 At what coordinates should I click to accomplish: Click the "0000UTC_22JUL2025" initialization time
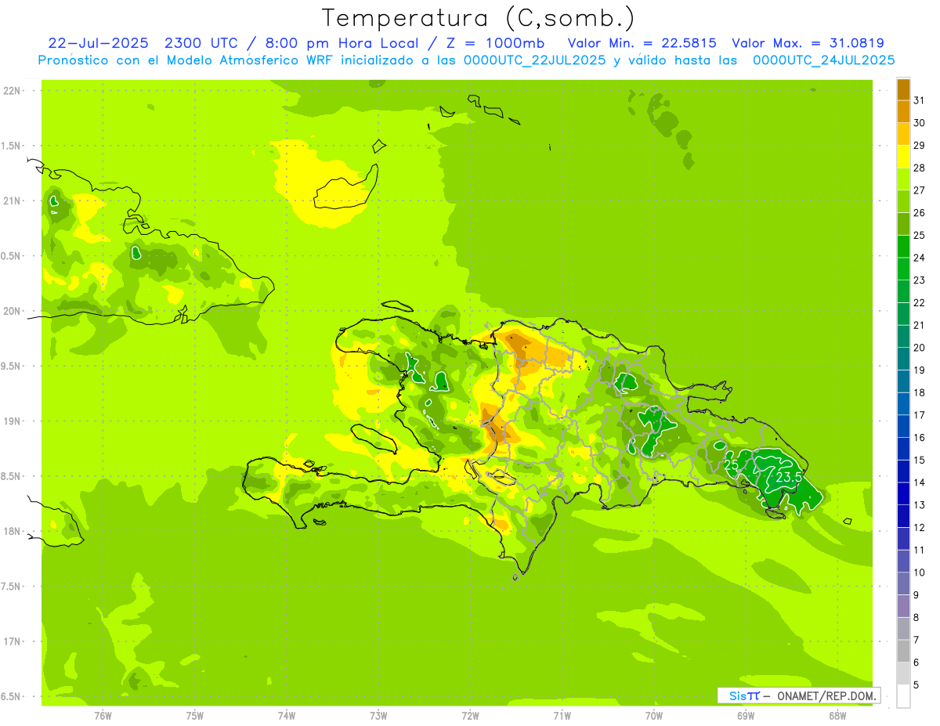coord(534,60)
